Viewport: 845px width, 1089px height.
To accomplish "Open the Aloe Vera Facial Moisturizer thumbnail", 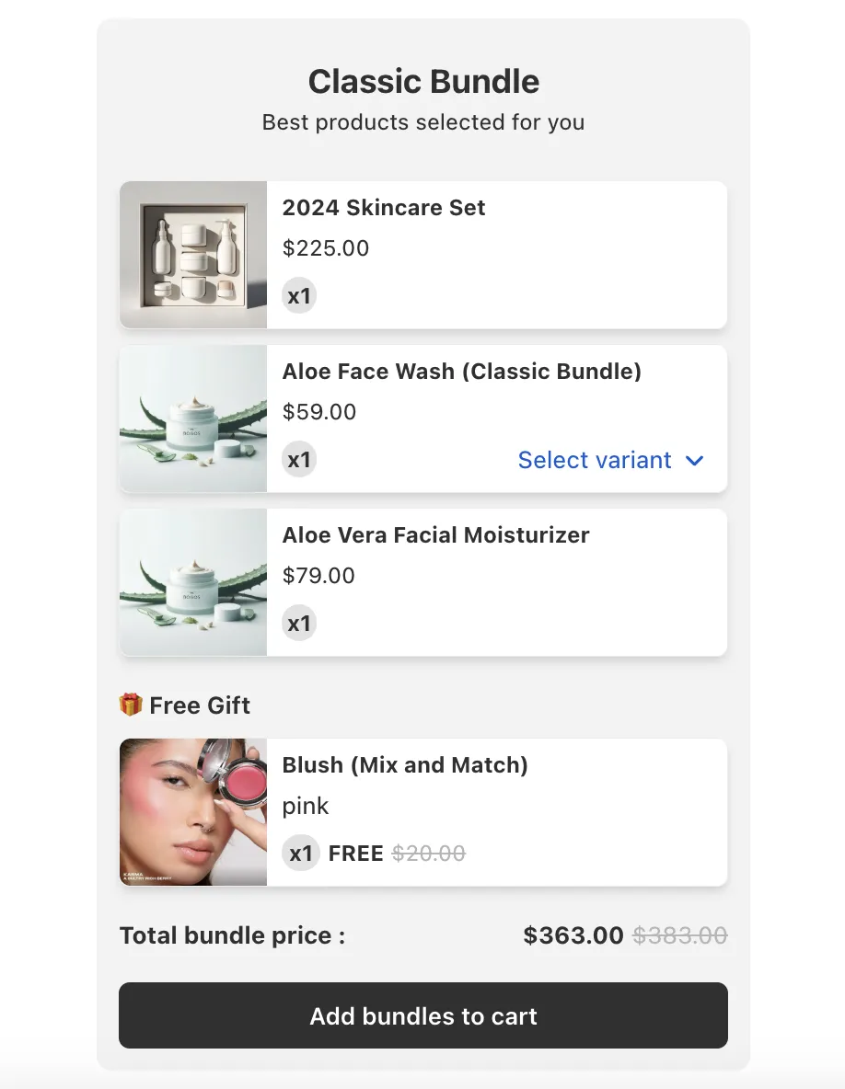I will (x=192, y=582).
